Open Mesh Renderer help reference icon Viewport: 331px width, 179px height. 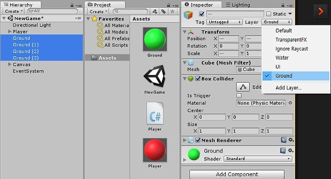[283, 140]
